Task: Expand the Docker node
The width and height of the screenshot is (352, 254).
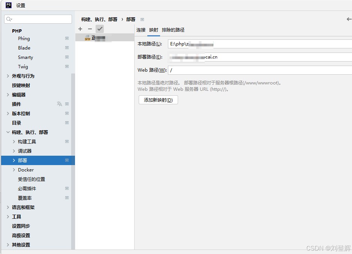Action: (x=14, y=170)
